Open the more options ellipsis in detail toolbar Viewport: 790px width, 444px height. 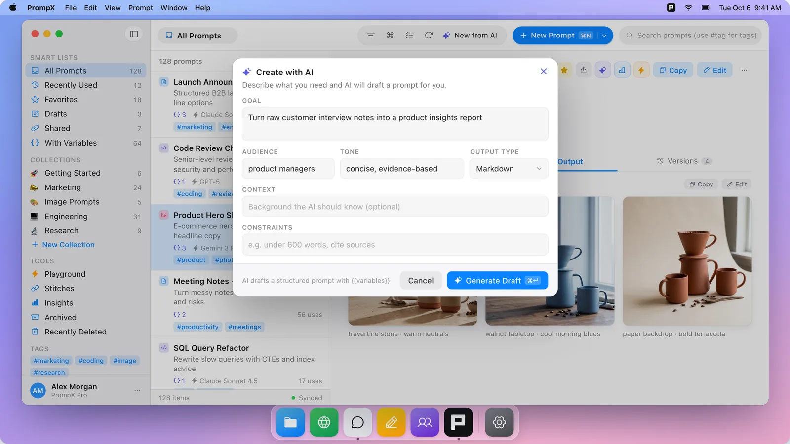coord(744,70)
